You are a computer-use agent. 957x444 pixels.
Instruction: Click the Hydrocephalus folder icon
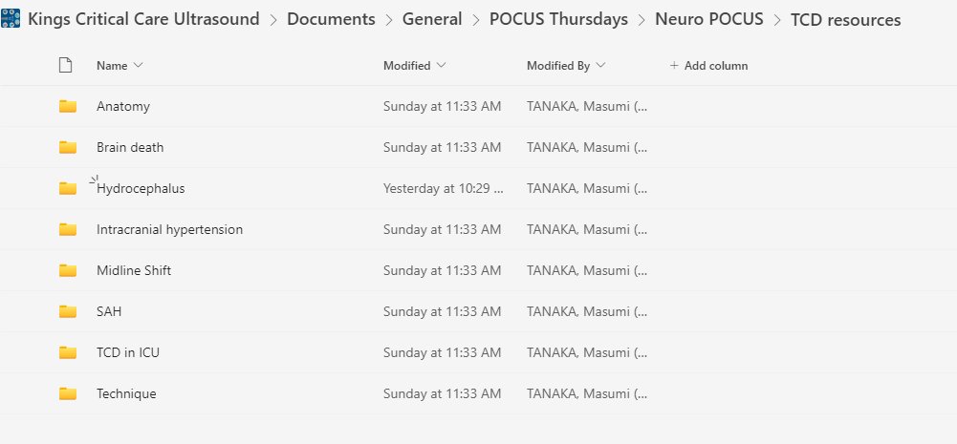68,188
